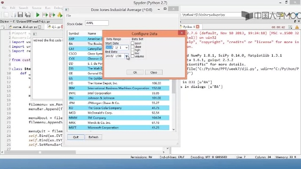
Task: Click the Start Date field
Action: coord(117,47)
